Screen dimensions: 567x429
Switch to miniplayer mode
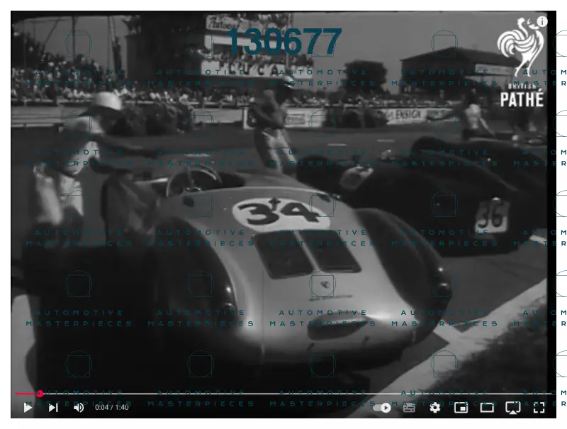tap(461, 408)
